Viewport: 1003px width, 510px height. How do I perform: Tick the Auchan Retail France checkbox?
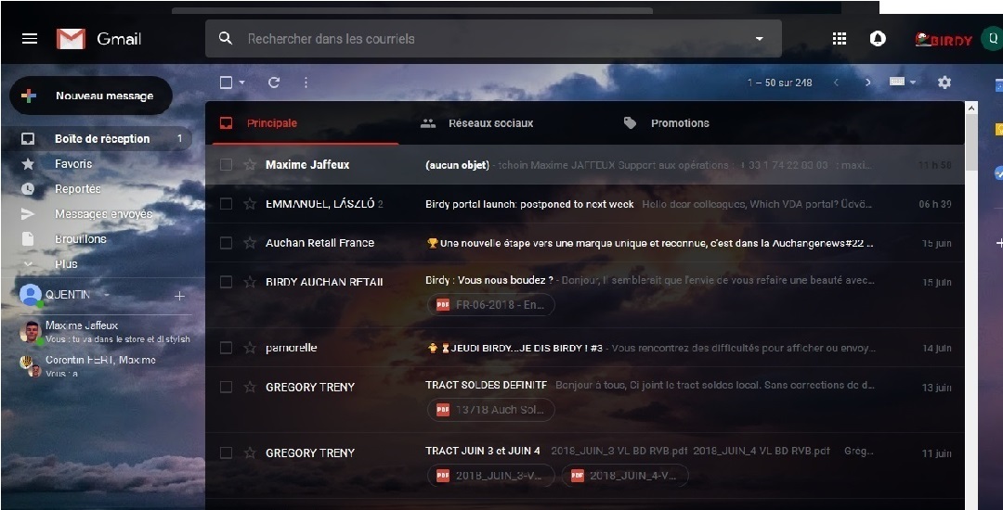(226, 243)
